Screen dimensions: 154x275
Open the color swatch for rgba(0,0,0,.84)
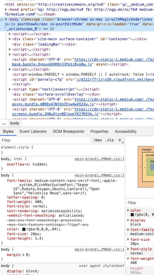coord(24,229)
